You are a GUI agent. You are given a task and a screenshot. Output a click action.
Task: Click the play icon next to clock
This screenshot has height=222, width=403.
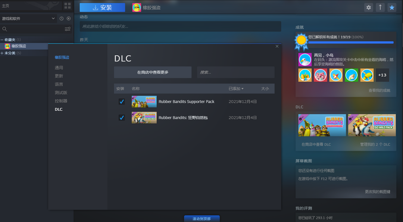(69, 19)
